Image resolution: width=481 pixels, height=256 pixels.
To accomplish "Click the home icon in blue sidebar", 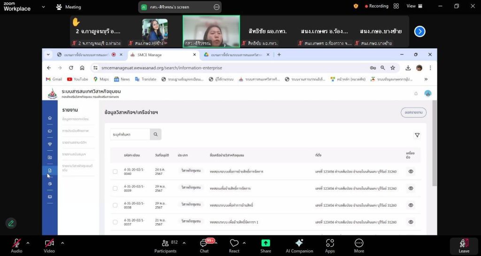I will pyautogui.click(x=50, y=118).
